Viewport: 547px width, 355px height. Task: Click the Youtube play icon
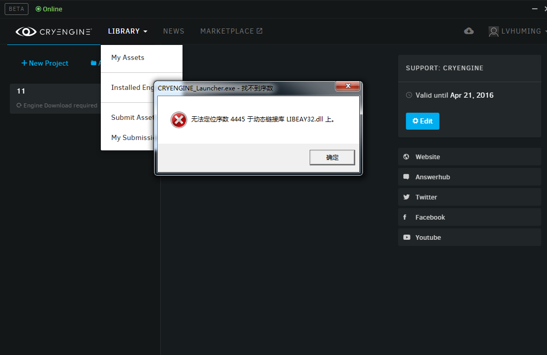coord(407,237)
